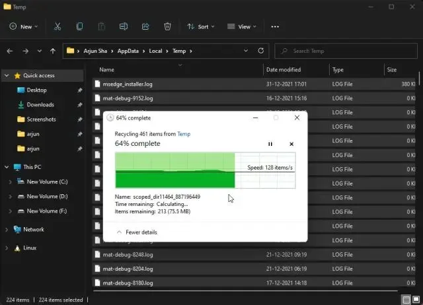
Task: Open the See more three-dots menu
Action: click(275, 26)
